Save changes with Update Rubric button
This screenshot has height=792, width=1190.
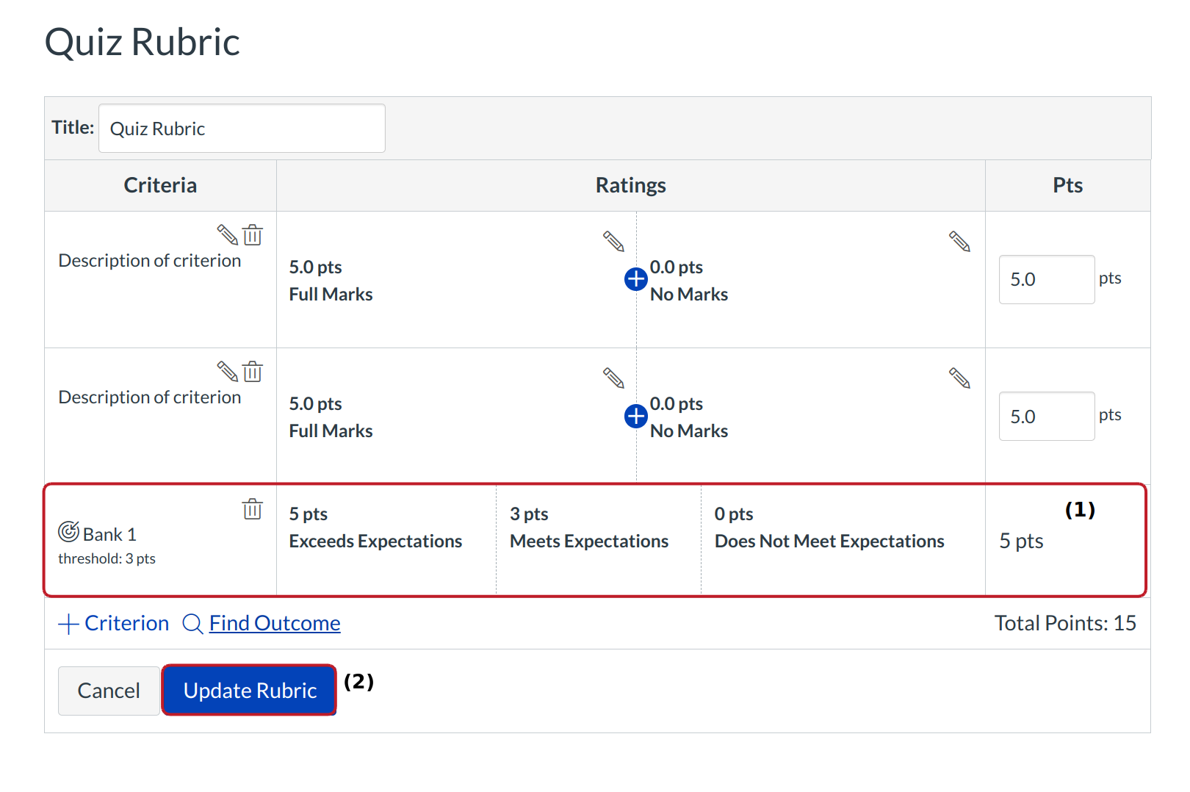[x=250, y=691]
